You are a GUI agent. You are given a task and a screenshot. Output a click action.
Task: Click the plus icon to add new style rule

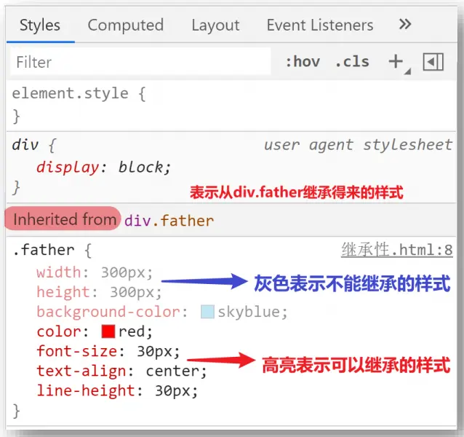(x=396, y=62)
